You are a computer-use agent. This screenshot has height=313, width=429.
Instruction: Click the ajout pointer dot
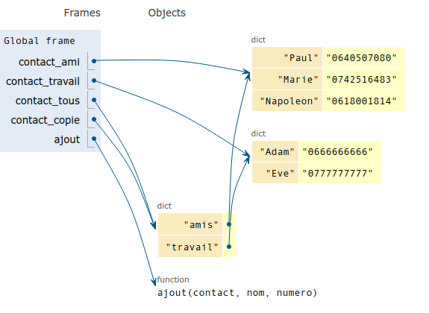(x=94, y=139)
